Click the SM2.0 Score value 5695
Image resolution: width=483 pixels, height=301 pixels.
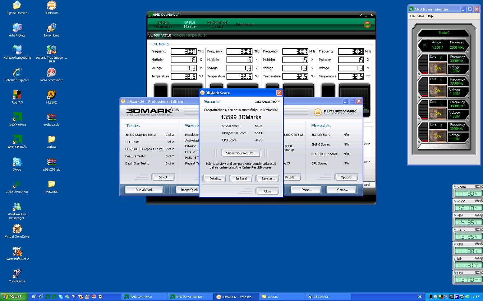tap(258, 126)
